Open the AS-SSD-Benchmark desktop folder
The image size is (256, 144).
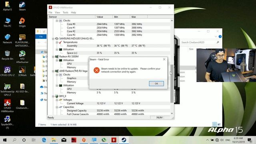click(x=22, y=88)
